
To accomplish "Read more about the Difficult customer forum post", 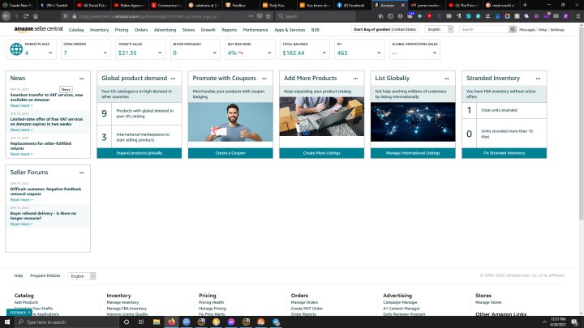I will point(21,200).
